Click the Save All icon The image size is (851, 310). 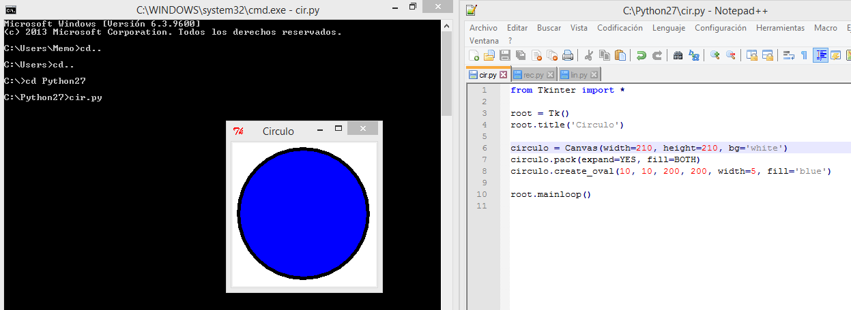coord(521,55)
